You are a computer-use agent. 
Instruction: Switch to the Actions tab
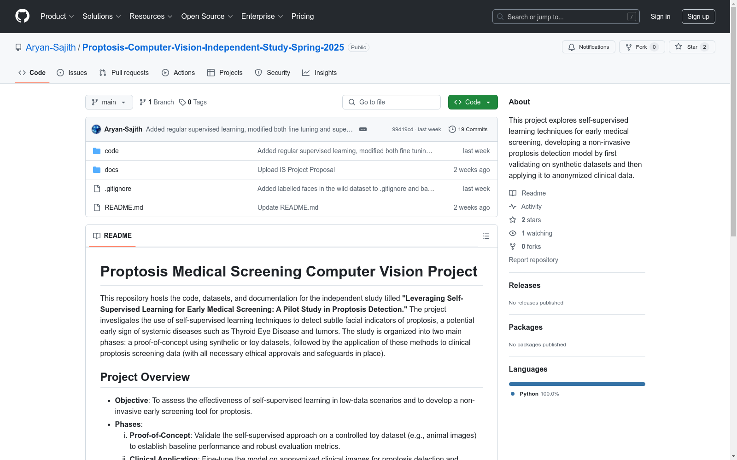click(x=178, y=73)
